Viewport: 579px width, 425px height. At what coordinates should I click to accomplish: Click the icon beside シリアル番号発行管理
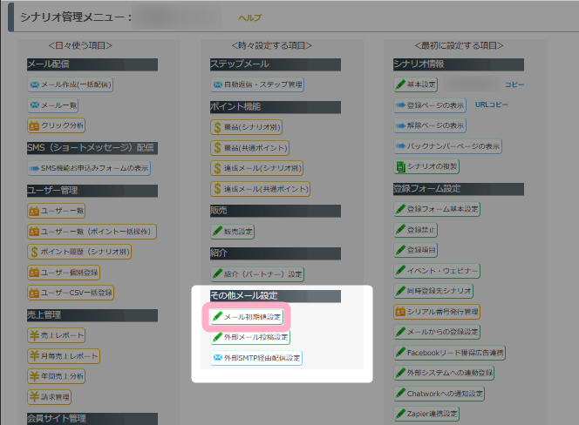(x=400, y=311)
